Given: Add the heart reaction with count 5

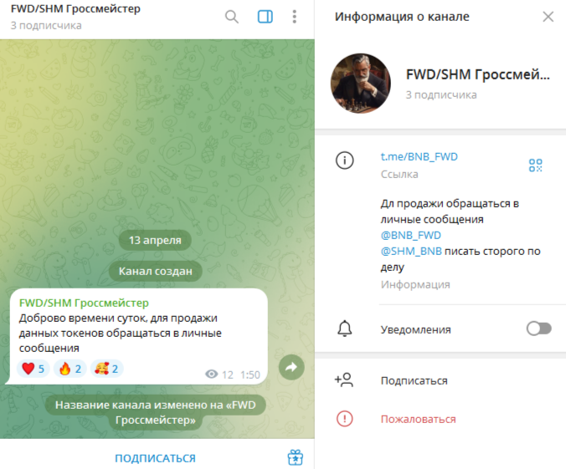Looking at the screenshot, I should tap(33, 369).
